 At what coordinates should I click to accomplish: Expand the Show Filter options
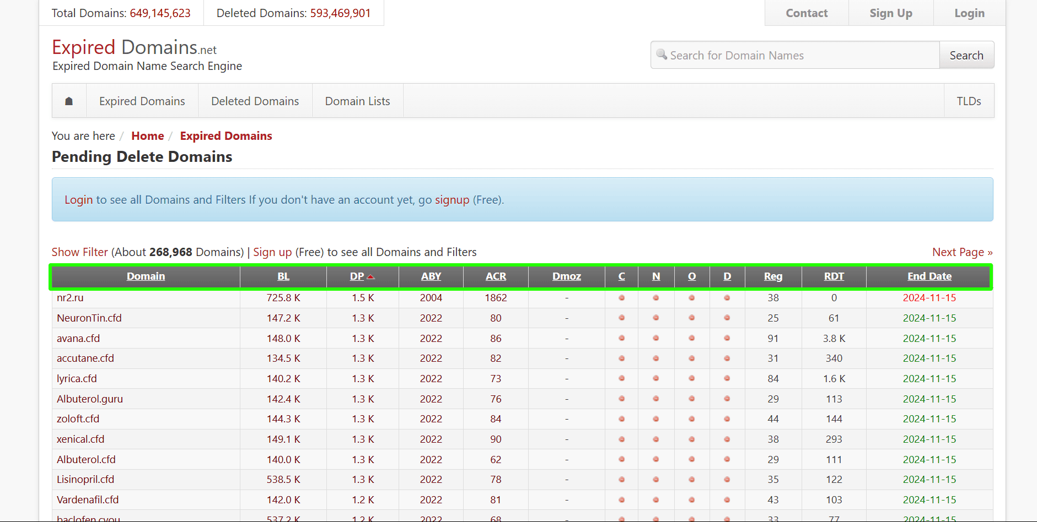coord(79,252)
